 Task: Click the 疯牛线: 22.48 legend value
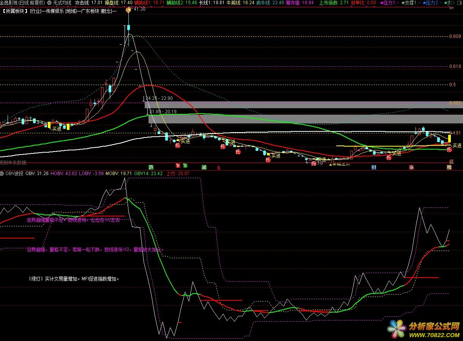coord(270,3)
